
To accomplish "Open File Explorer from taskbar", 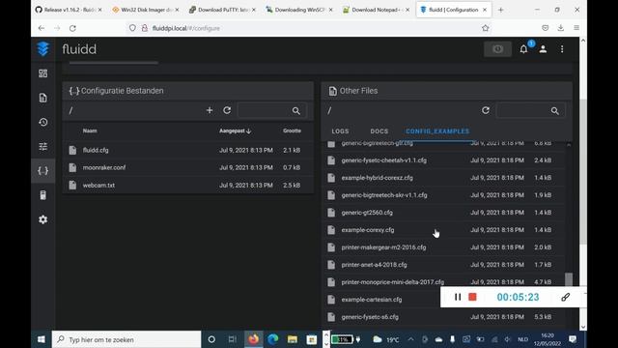I will coord(292,339).
